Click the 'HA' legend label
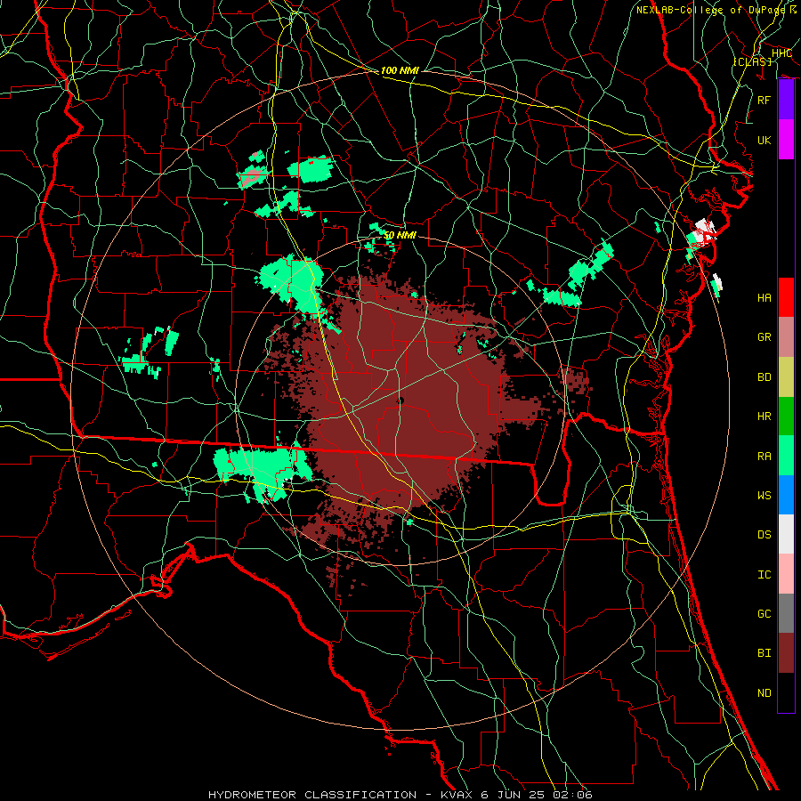801x801 pixels. coord(765,298)
